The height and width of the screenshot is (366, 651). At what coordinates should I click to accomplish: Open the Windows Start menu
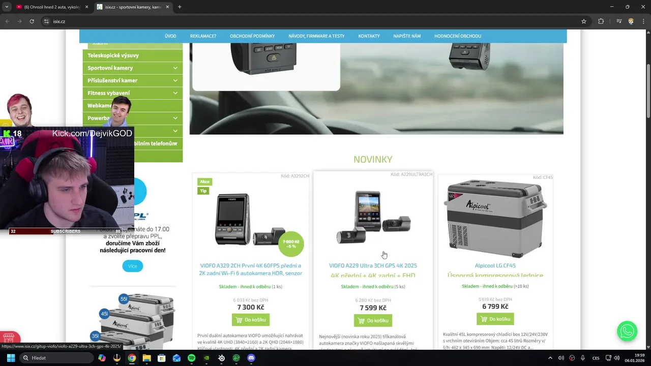pyautogui.click(x=11, y=358)
